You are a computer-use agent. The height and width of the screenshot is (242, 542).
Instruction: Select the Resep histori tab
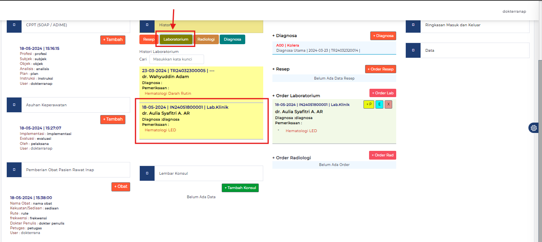click(x=148, y=39)
